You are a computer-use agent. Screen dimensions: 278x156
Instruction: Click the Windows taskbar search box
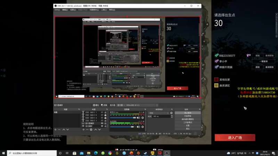pos(32,153)
